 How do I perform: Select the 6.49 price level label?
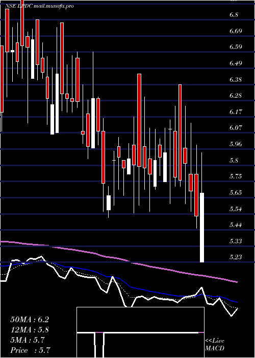click(236, 63)
